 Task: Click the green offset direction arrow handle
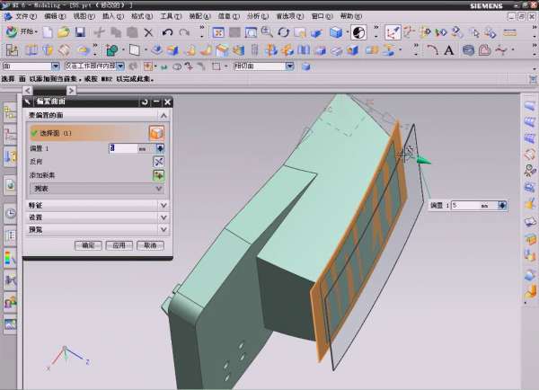coord(423,161)
